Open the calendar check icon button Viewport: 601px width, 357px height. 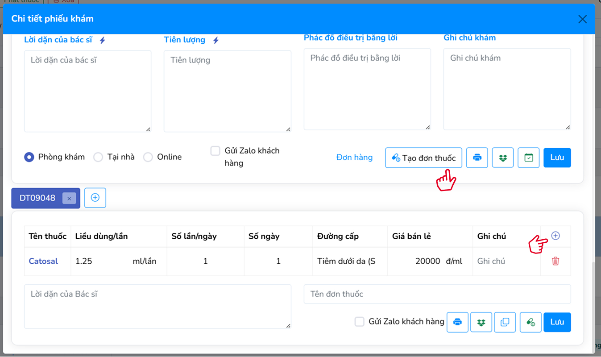pos(529,158)
